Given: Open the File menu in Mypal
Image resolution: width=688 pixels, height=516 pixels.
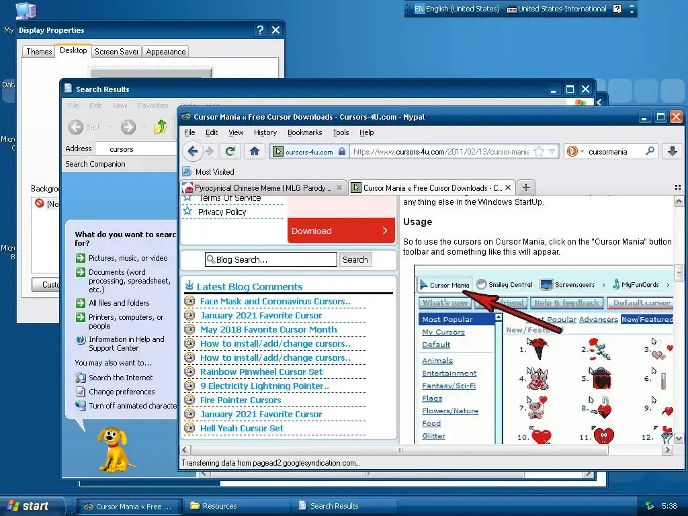Looking at the screenshot, I should point(189,132).
